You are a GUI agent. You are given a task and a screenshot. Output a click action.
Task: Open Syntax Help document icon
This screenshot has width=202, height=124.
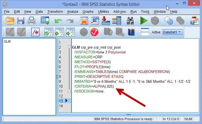click(x=194, y=21)
